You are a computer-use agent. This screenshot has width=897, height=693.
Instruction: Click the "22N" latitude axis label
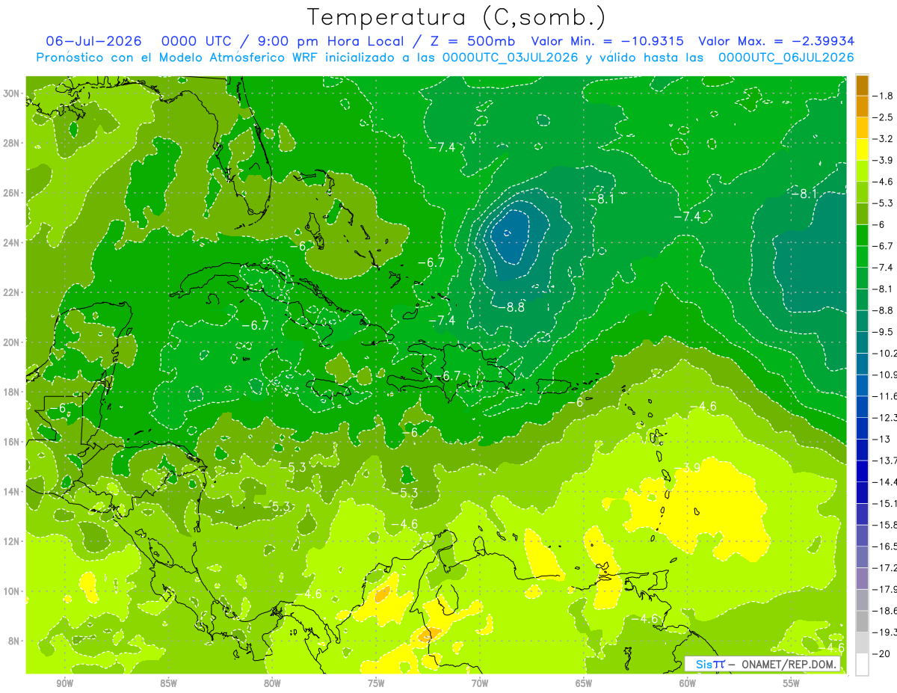(13, 292)
